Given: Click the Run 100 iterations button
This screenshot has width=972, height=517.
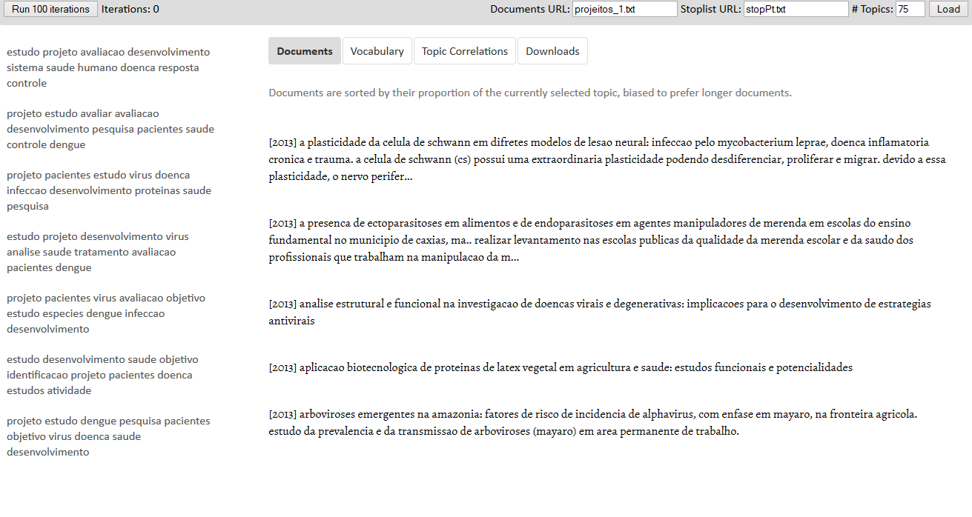Looking at the screenshot, I should click(50, 10).
